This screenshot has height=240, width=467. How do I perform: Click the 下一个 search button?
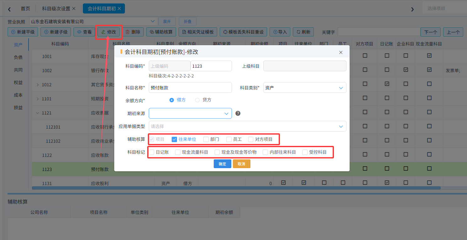click(431, 32)
